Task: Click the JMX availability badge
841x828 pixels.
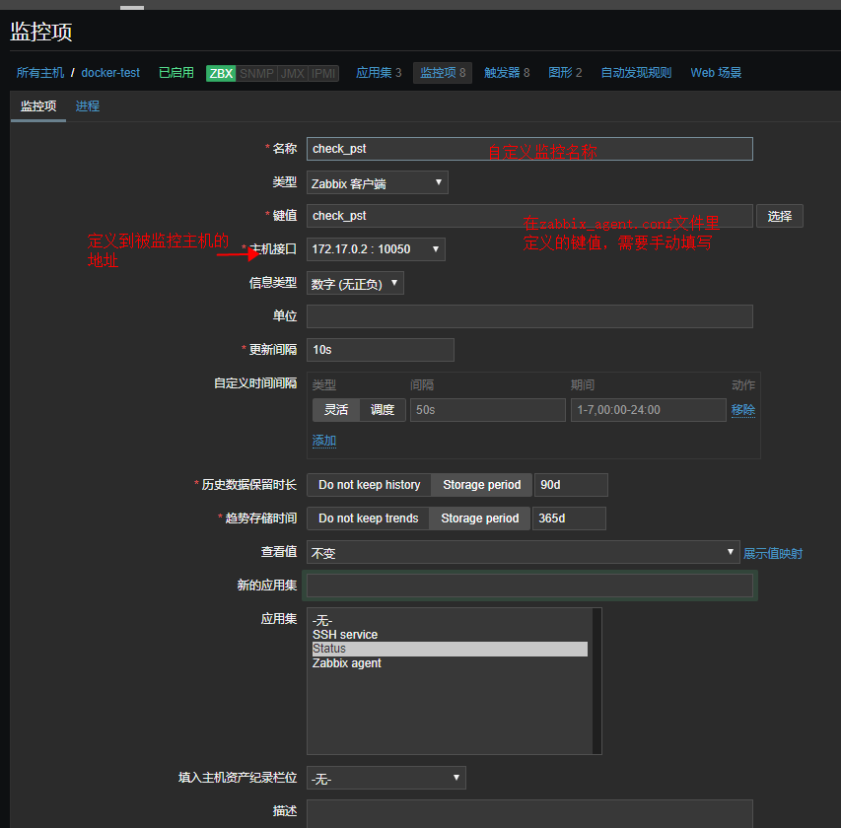Action: pos(292,74)
